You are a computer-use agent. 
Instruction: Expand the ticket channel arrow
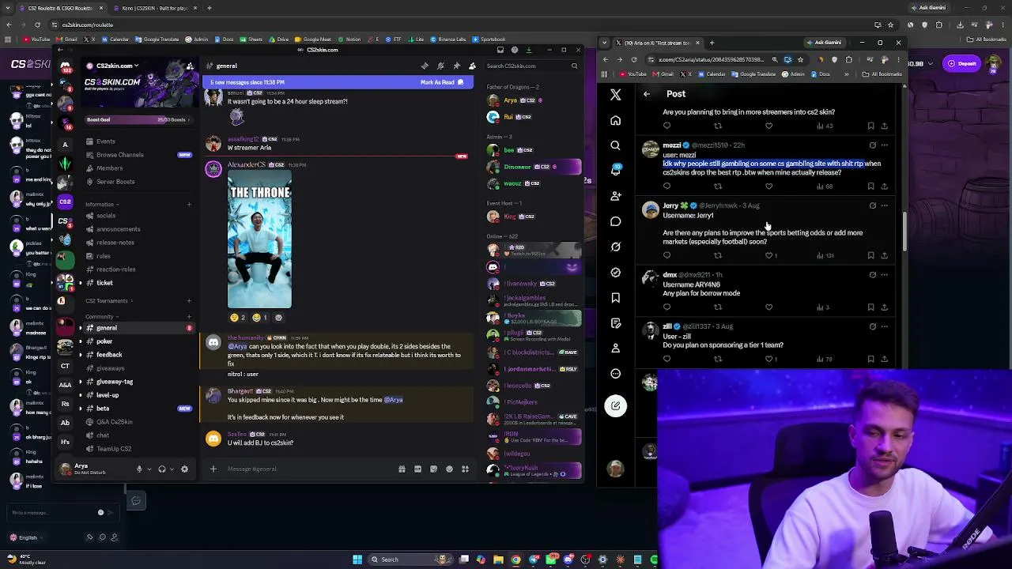pyautogui.click(x=80, y=283)
